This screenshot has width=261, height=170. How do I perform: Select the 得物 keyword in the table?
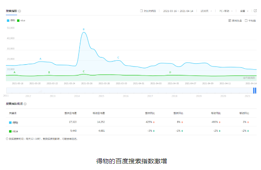coord(15,123)
